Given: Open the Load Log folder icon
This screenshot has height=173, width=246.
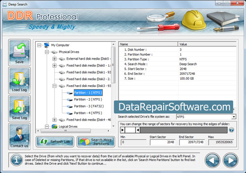Looking at the screenshot, I should pos(19,80).
